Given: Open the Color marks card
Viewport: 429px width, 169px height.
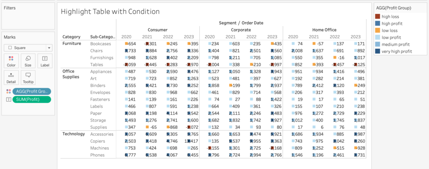Looking at the screenshot, I should pyautogui.click(x=11, y=61).
